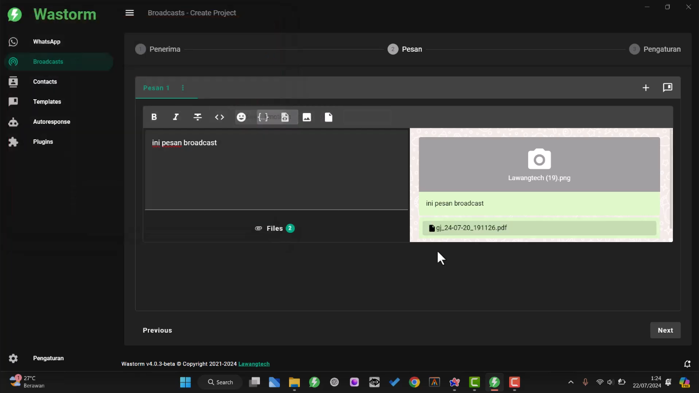This screenshot has width=699, height=393.
Task: Insert monospace code formatting
Action: 220,117
